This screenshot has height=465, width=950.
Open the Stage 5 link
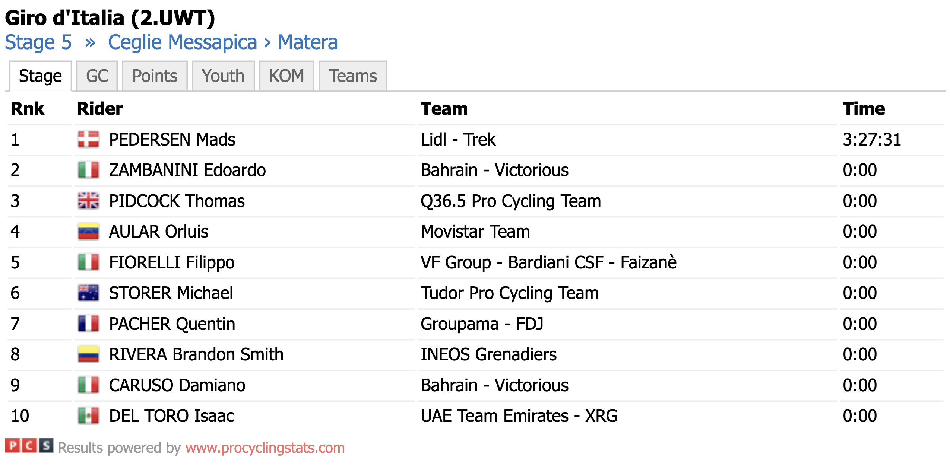pos(38,42)
